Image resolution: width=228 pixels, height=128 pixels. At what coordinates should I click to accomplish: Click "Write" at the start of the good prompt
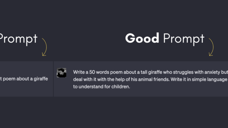[x=79, y=72]
